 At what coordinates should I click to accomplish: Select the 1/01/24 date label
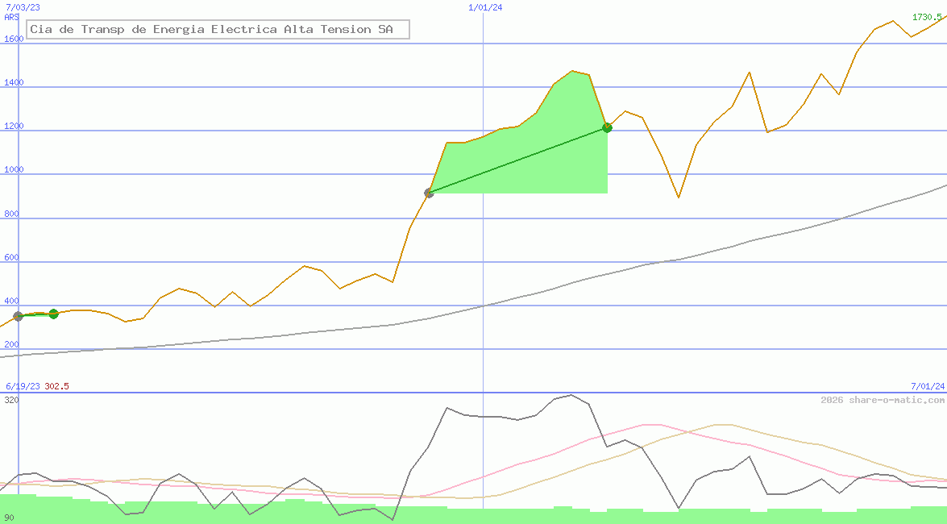point(485,7)
